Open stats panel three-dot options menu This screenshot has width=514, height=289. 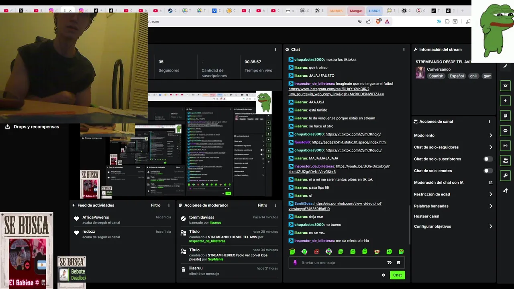coord(275,49)
